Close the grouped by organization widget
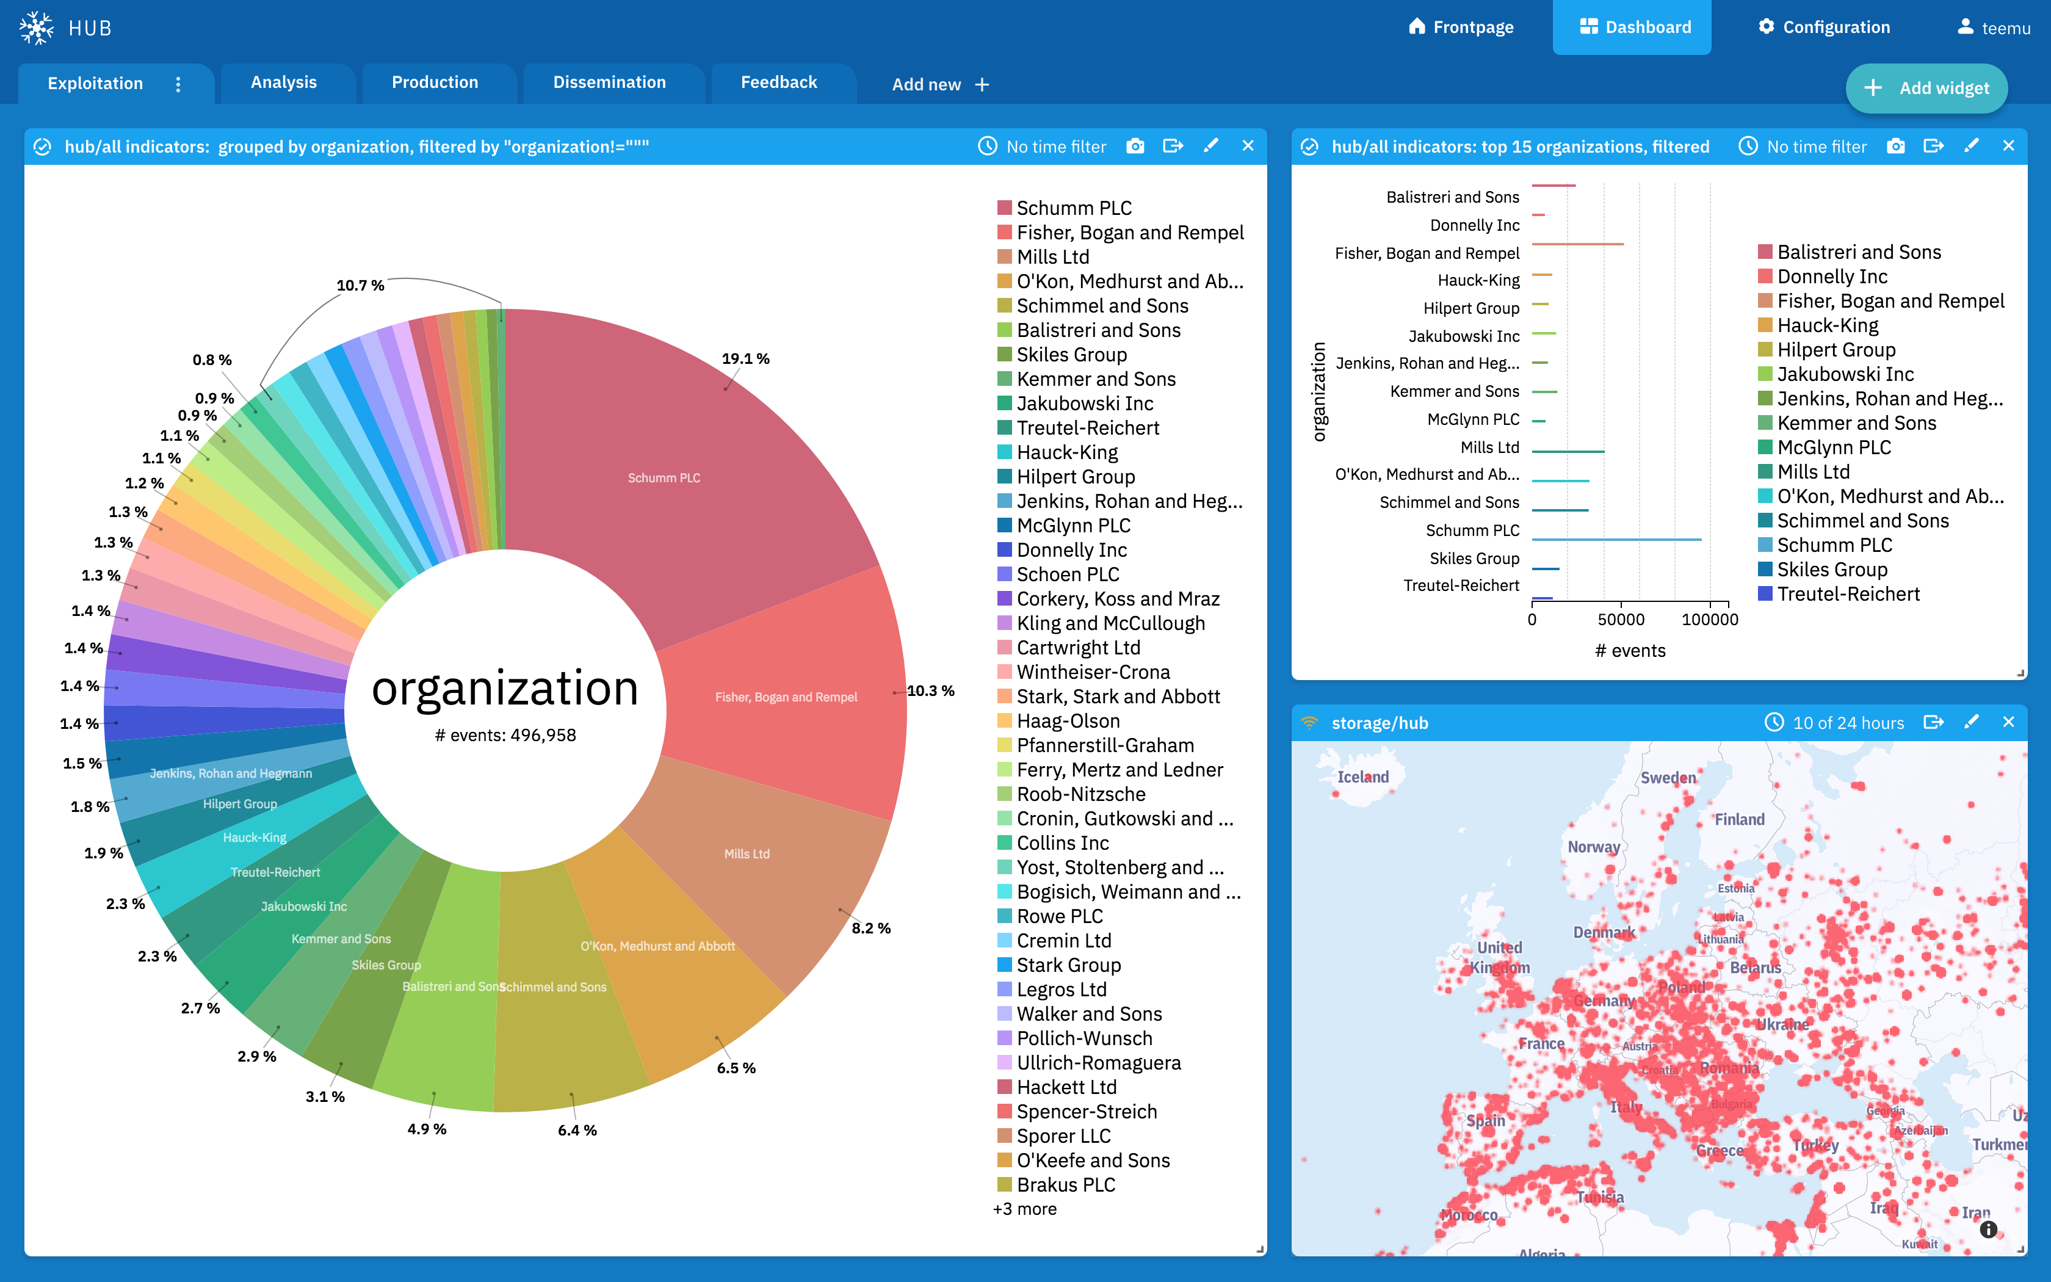This screenshot has height=1282, width=2051. click(1248, 146)
